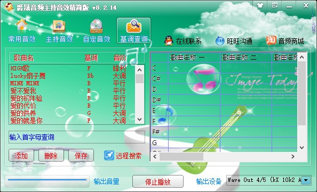Screen dimensions: 317x192
Task: Select song row 爱不爱我
Action: (73, 91)
